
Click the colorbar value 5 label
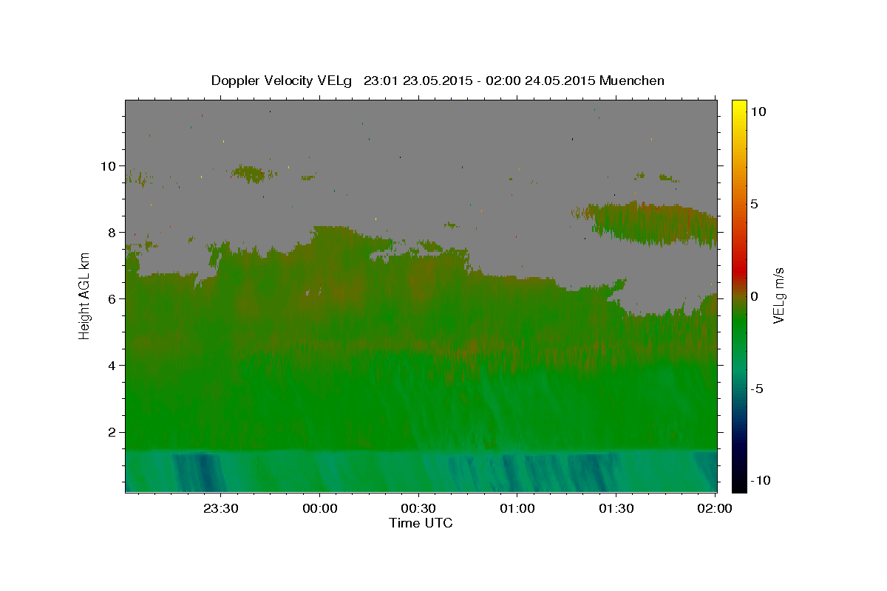tap(754, 204)
